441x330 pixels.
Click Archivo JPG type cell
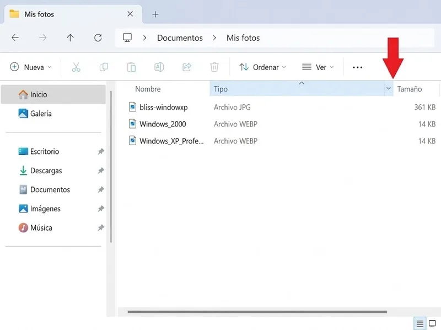click(232, 107)
